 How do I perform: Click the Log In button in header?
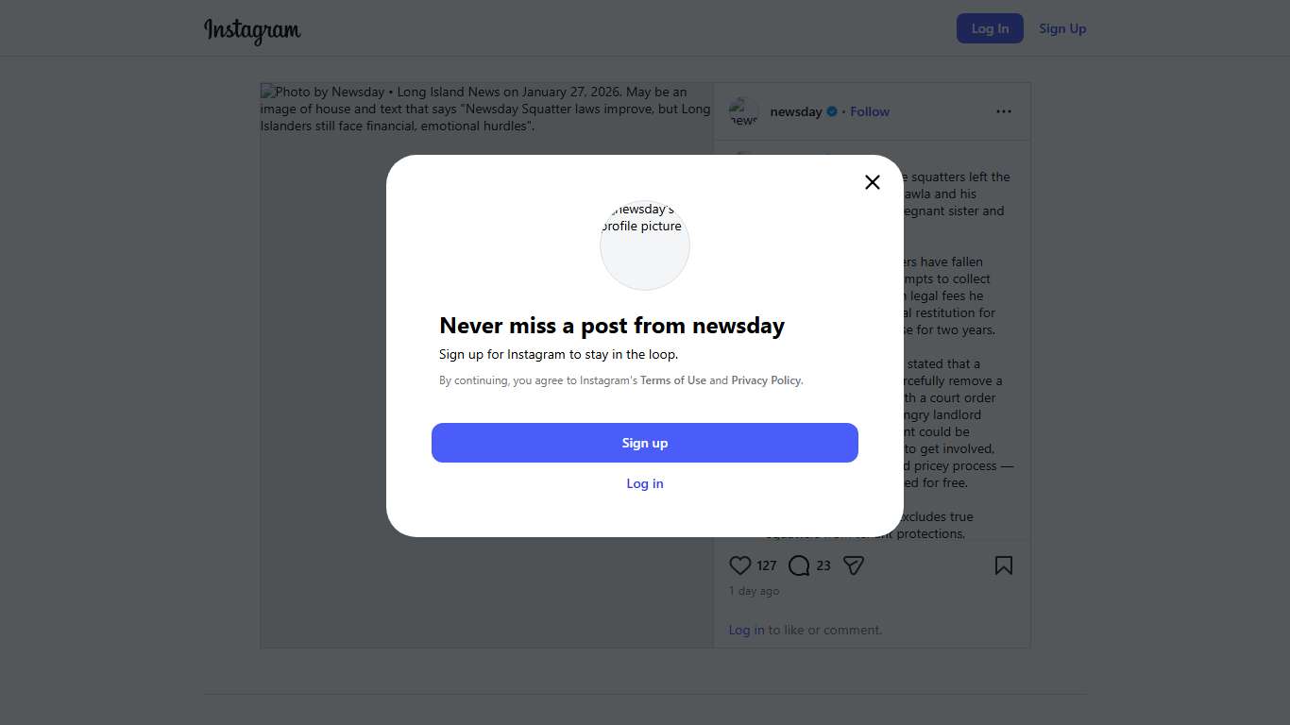point(990,28)
